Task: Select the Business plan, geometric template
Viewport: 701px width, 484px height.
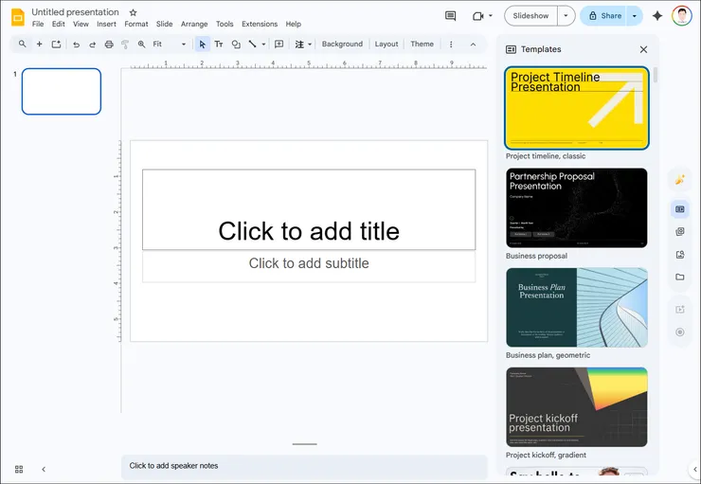Action: [576, 308]
